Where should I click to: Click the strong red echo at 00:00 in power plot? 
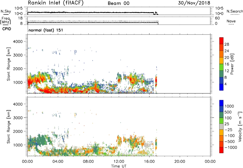coord(30,82)
